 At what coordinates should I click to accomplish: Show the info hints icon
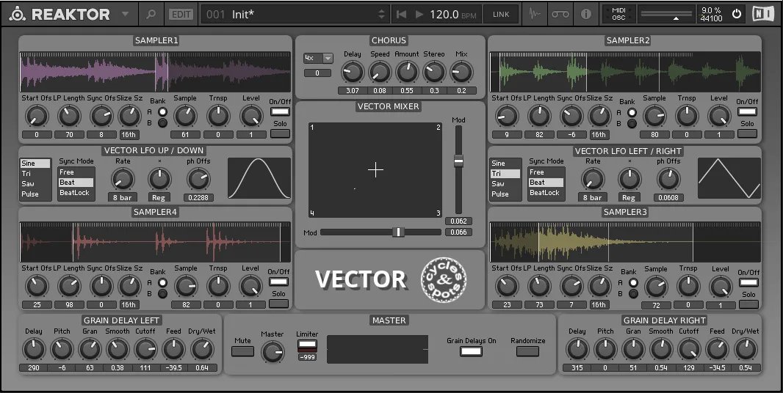(x=586, y=14)
